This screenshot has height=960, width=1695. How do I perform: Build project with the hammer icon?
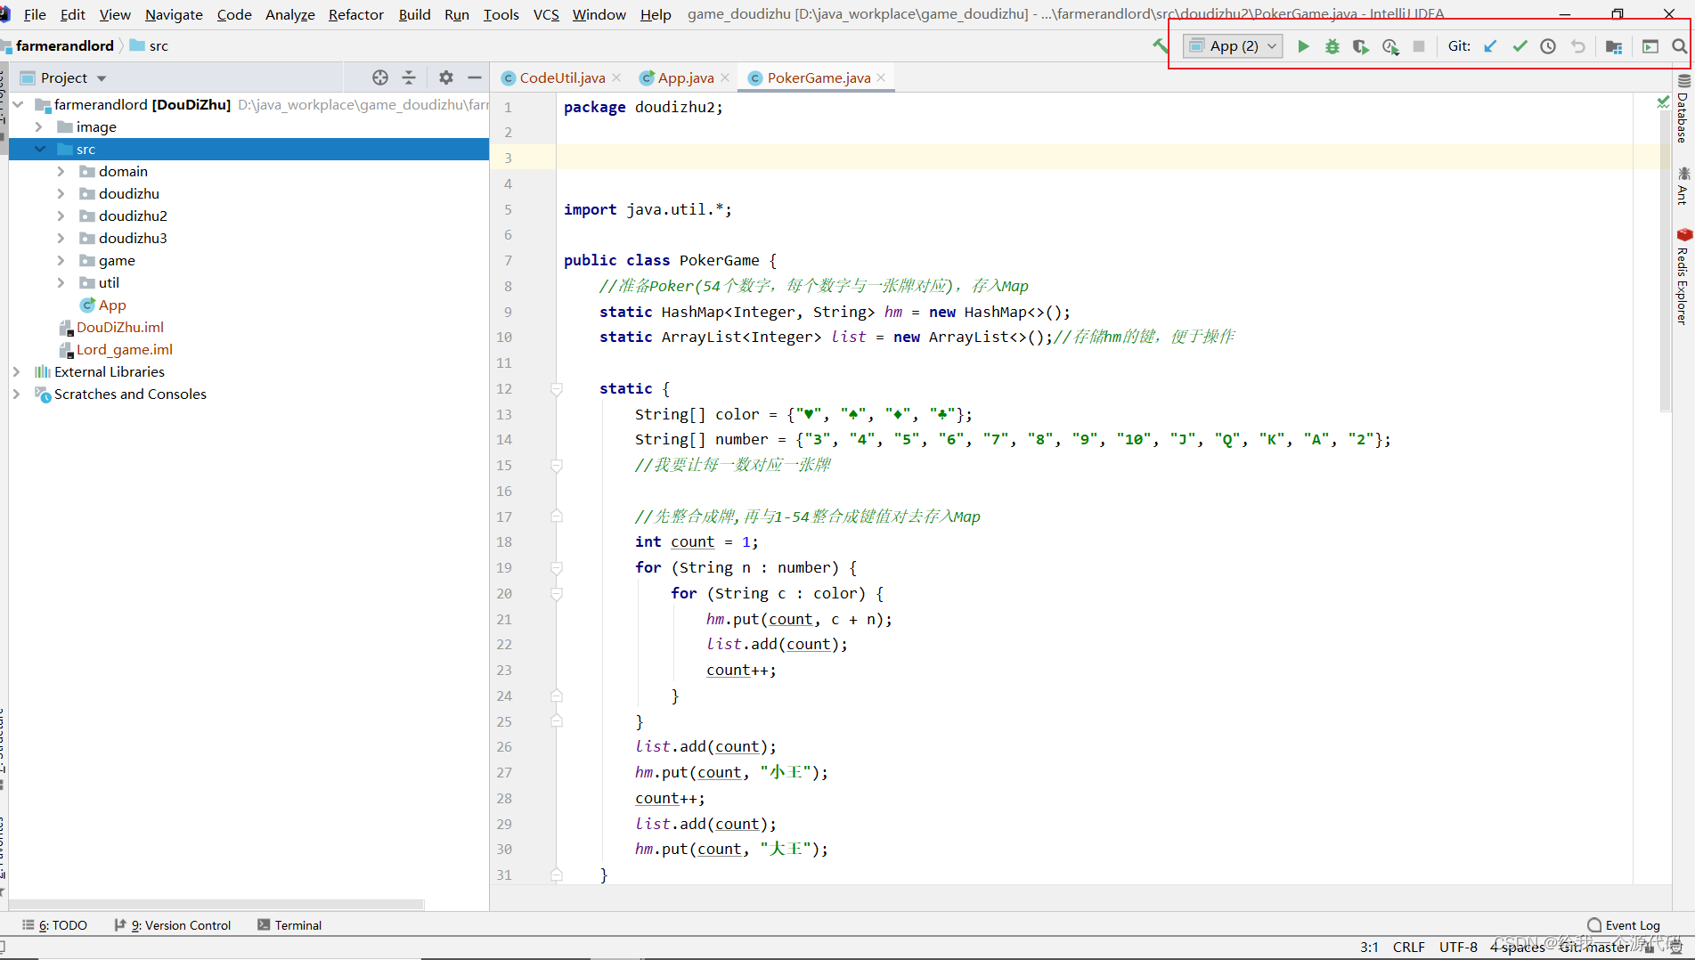click(1160, 45)
